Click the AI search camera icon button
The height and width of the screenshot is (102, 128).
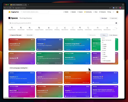coord(116,23)
